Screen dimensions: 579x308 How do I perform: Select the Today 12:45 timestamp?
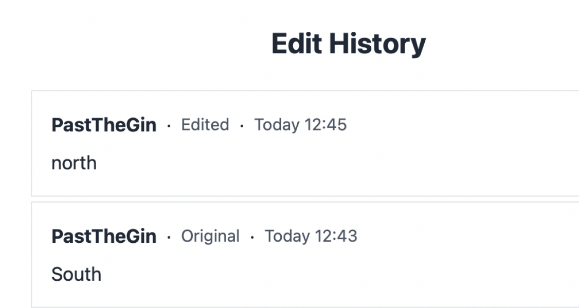pos(300,125)
